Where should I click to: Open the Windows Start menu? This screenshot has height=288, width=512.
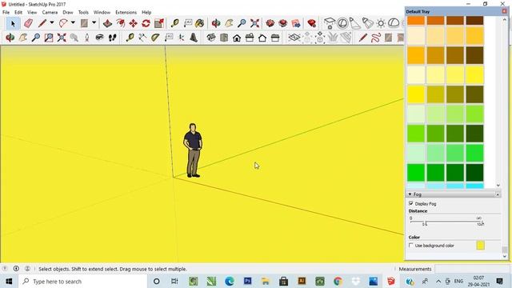coord(9,281)
